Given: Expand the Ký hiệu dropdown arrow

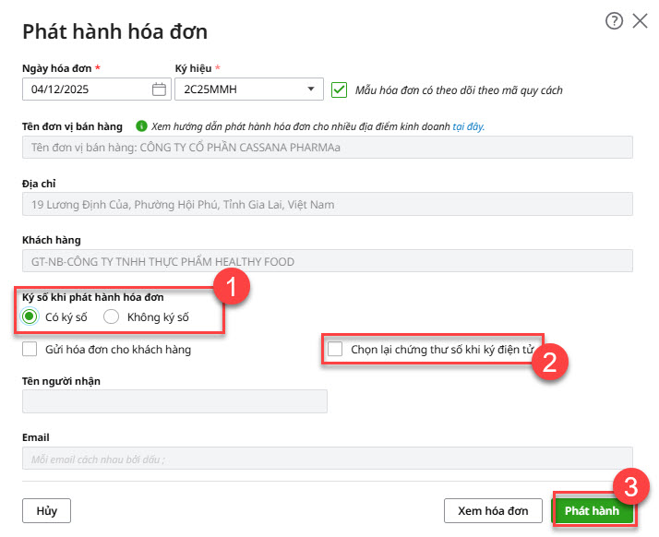Looking at the screenshot, I should 310,89.
